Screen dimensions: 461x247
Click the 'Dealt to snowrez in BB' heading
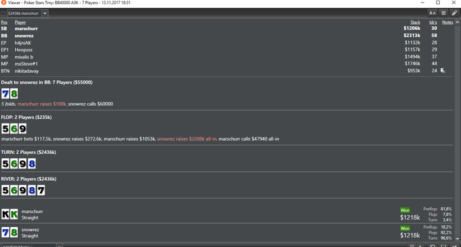point(47,82)
